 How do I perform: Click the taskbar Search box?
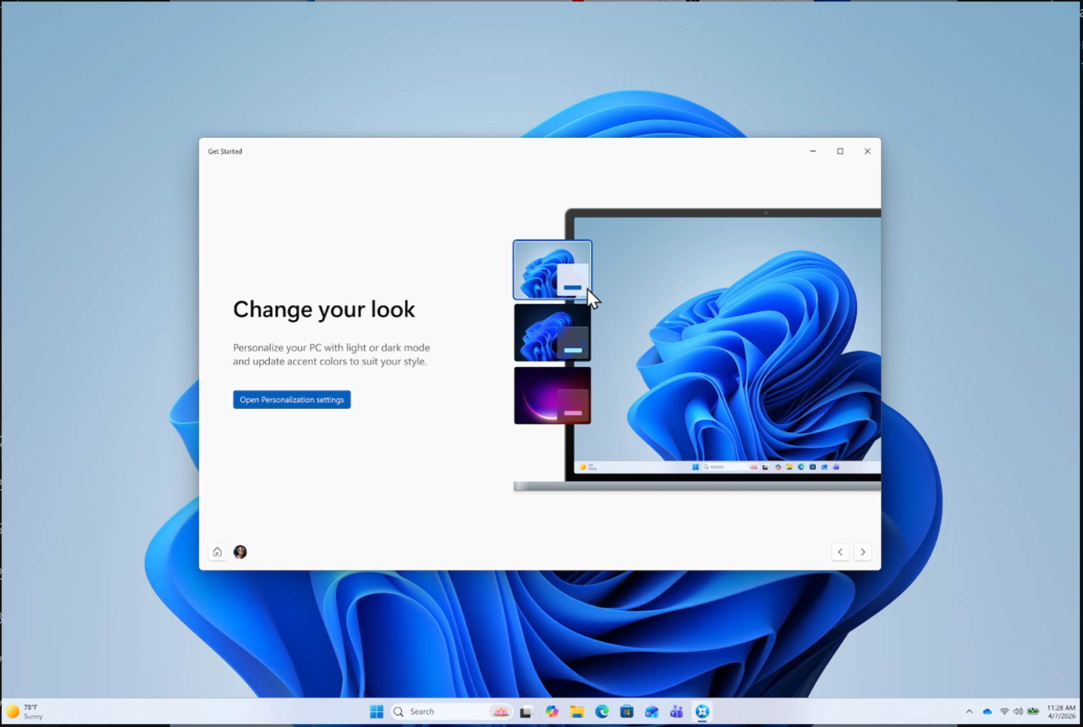451,712
